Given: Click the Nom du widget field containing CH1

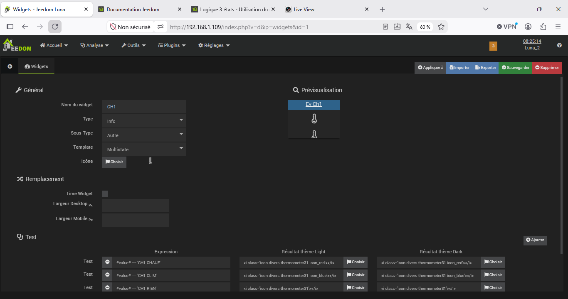Looking at the screenshot, I should 144,107.
